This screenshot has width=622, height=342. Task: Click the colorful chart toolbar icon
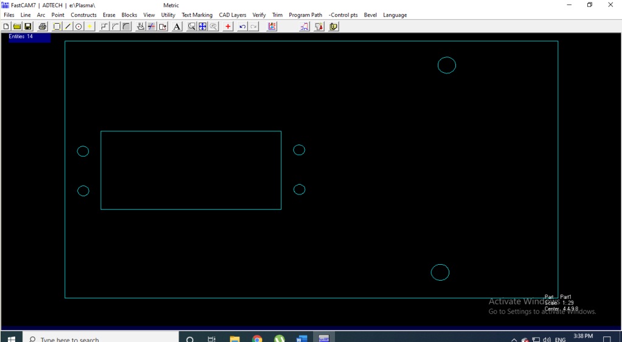[272, 27]
